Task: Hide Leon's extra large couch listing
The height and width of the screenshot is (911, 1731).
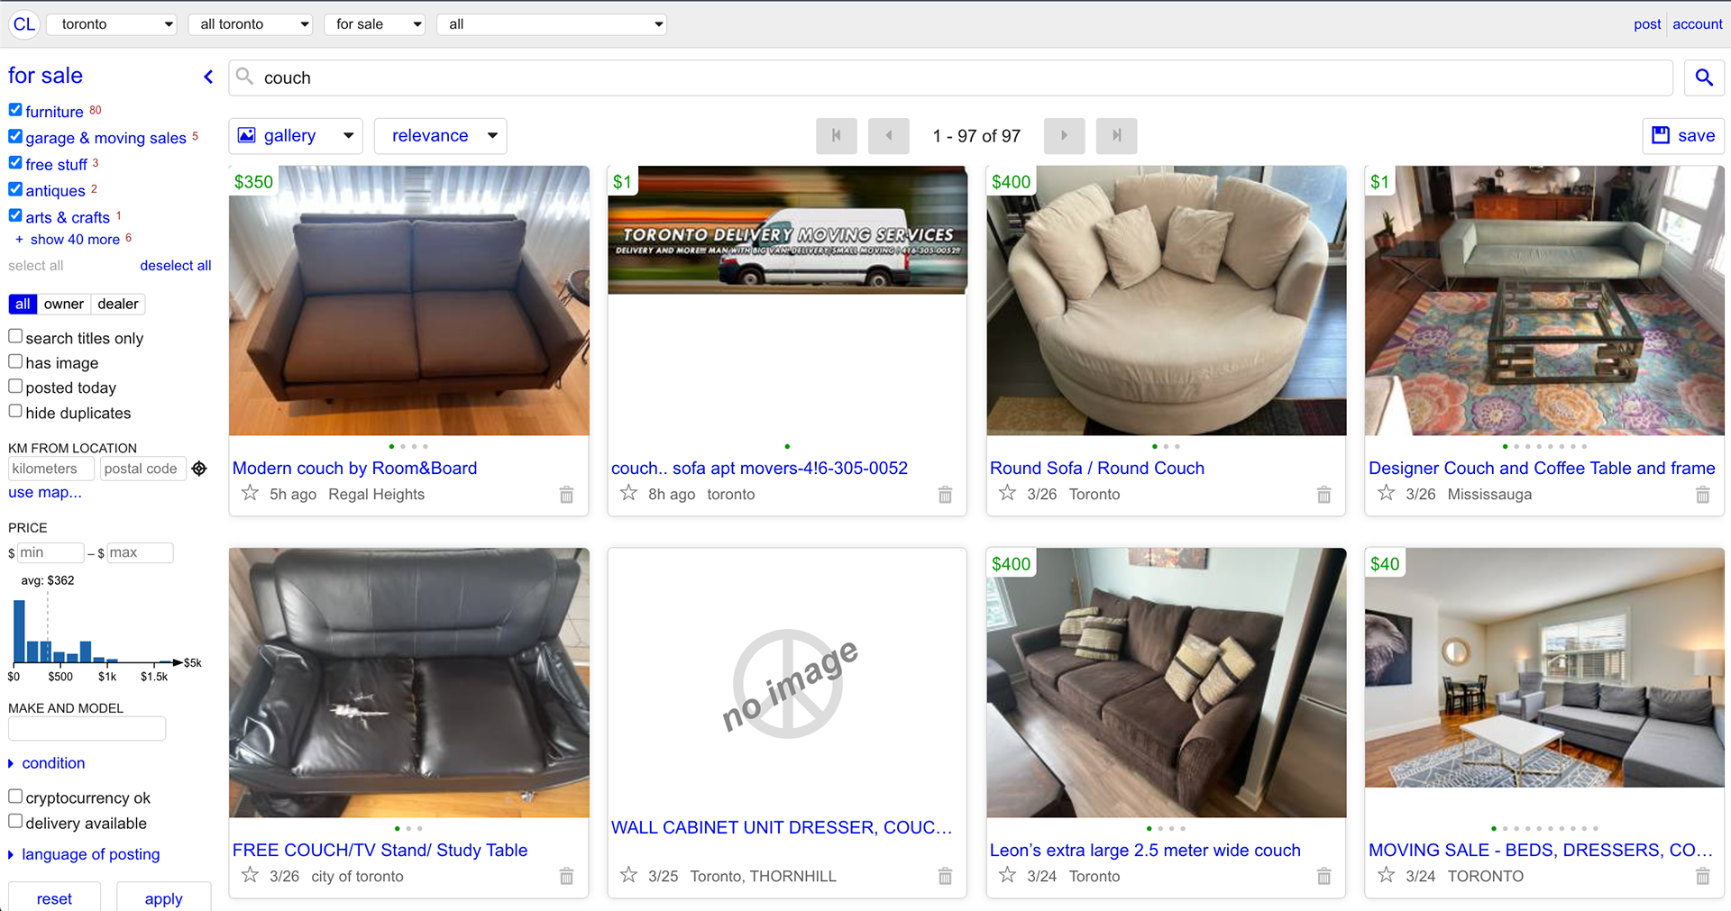Action: (x=1323, y=876)
